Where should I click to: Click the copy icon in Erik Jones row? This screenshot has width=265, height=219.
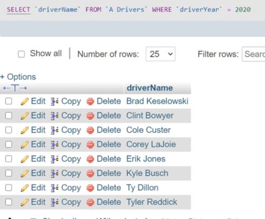(x=55, y=159)
